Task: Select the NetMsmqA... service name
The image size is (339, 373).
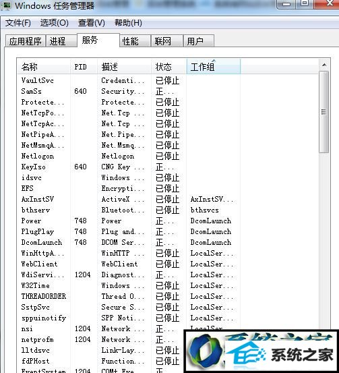Action: [x=42, y=145]
